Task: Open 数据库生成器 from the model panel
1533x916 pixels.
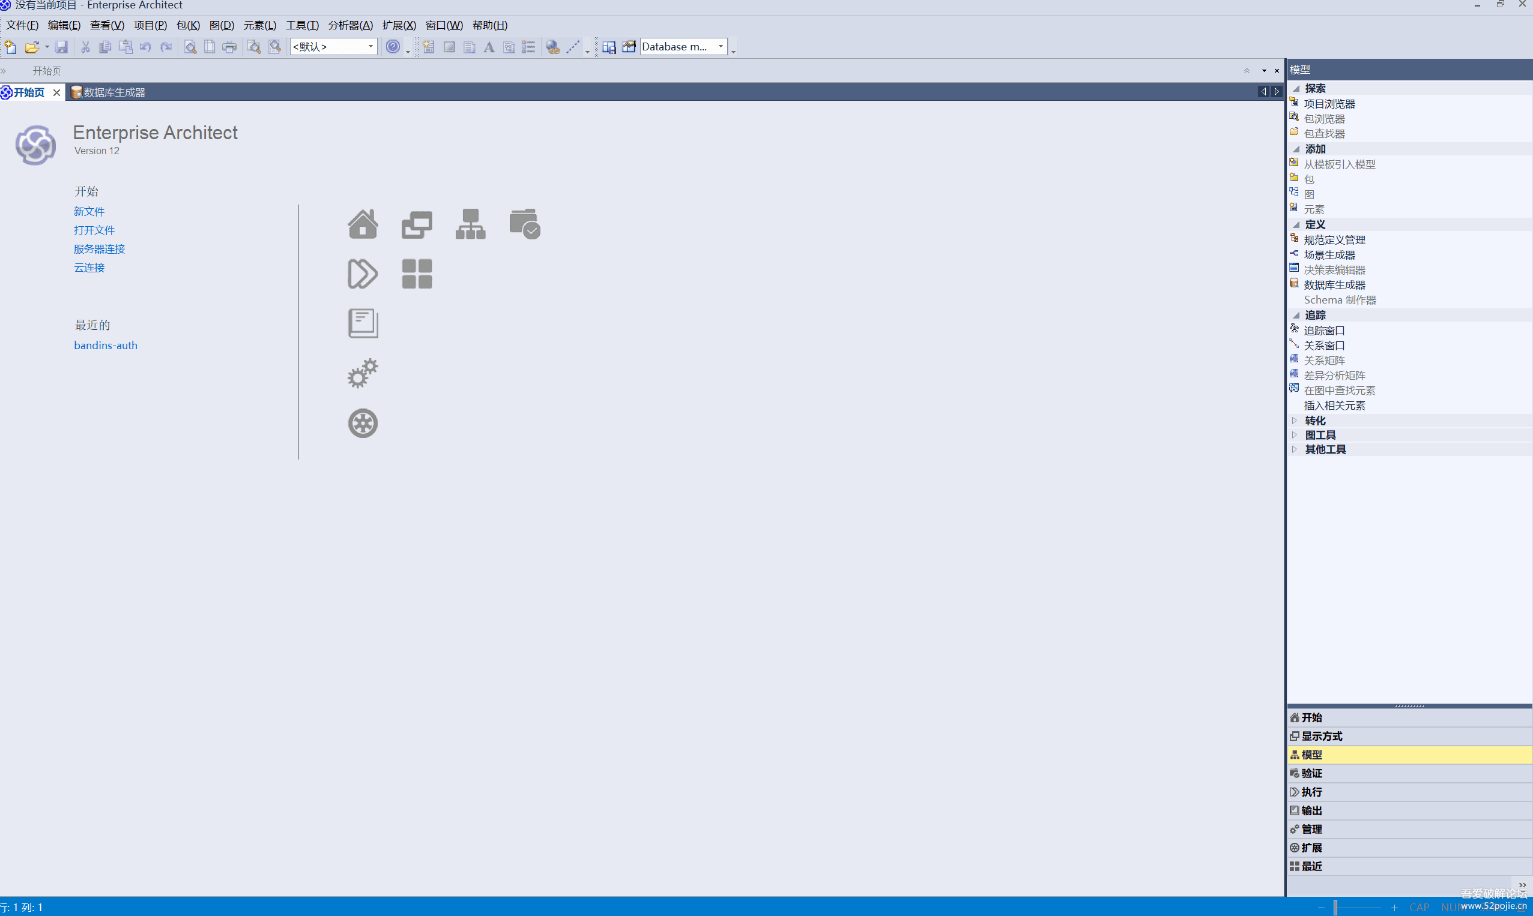Action: pyautogui.click(x=1335, y=285)
